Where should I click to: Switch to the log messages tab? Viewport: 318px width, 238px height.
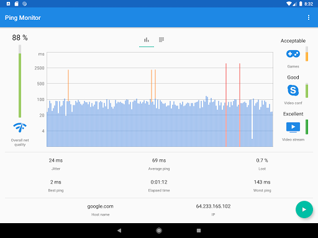pos(161,40)
